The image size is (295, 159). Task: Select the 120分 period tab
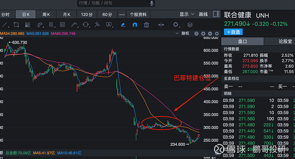click(87, 14)
